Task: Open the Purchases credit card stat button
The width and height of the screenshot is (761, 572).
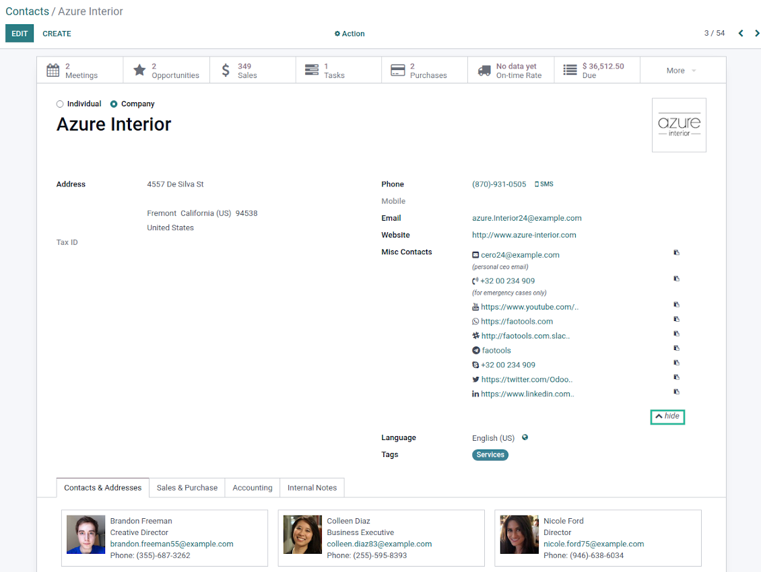Action: [x=424, y=70]
